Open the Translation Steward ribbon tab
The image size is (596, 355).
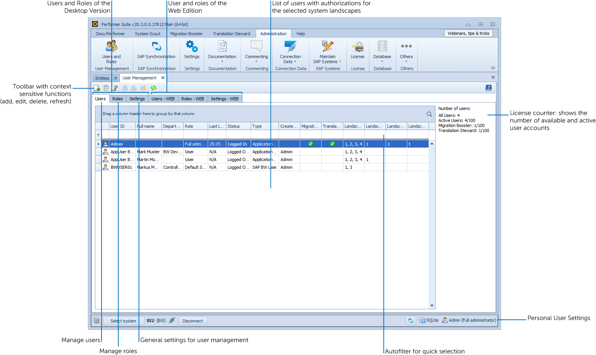pyautogui.click(x=231, y=34)
